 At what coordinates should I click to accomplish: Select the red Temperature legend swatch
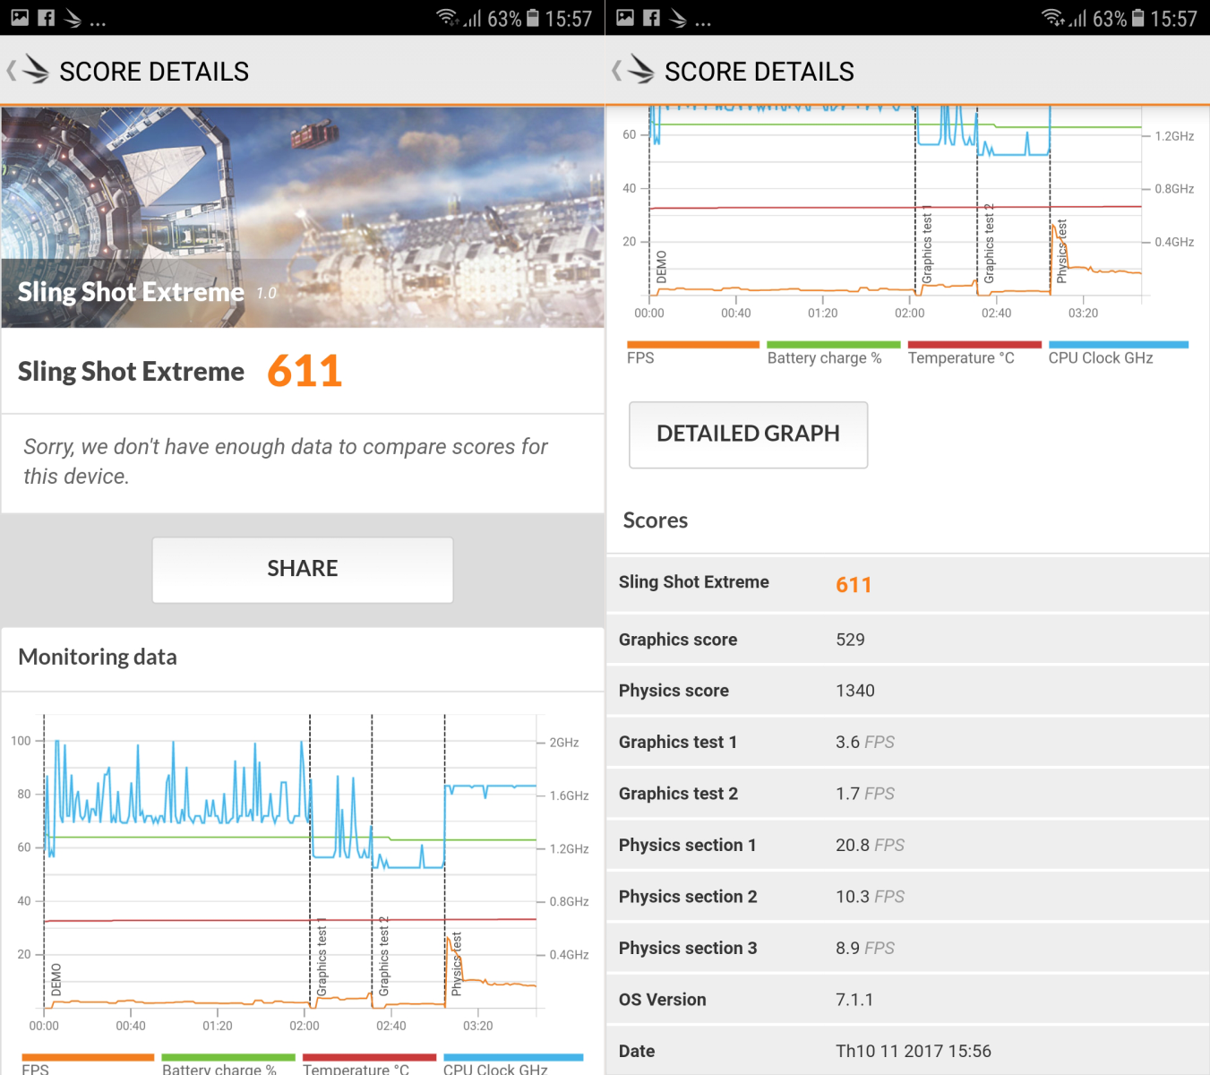[974, 344]
